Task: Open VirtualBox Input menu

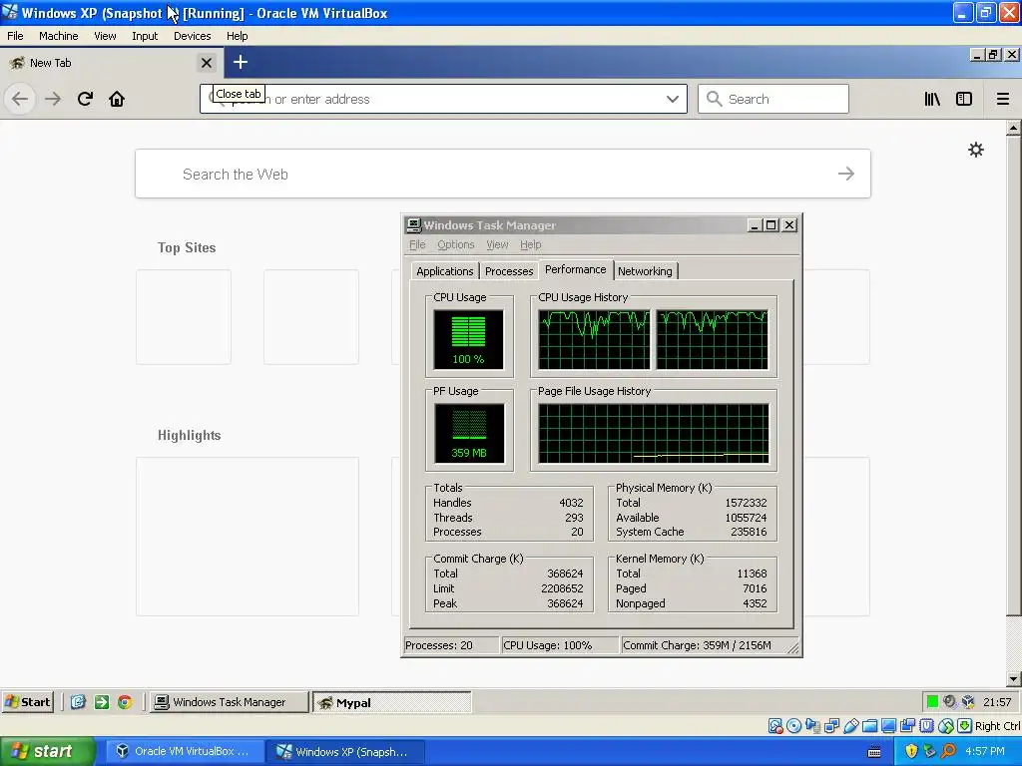Action: [145, 36]
